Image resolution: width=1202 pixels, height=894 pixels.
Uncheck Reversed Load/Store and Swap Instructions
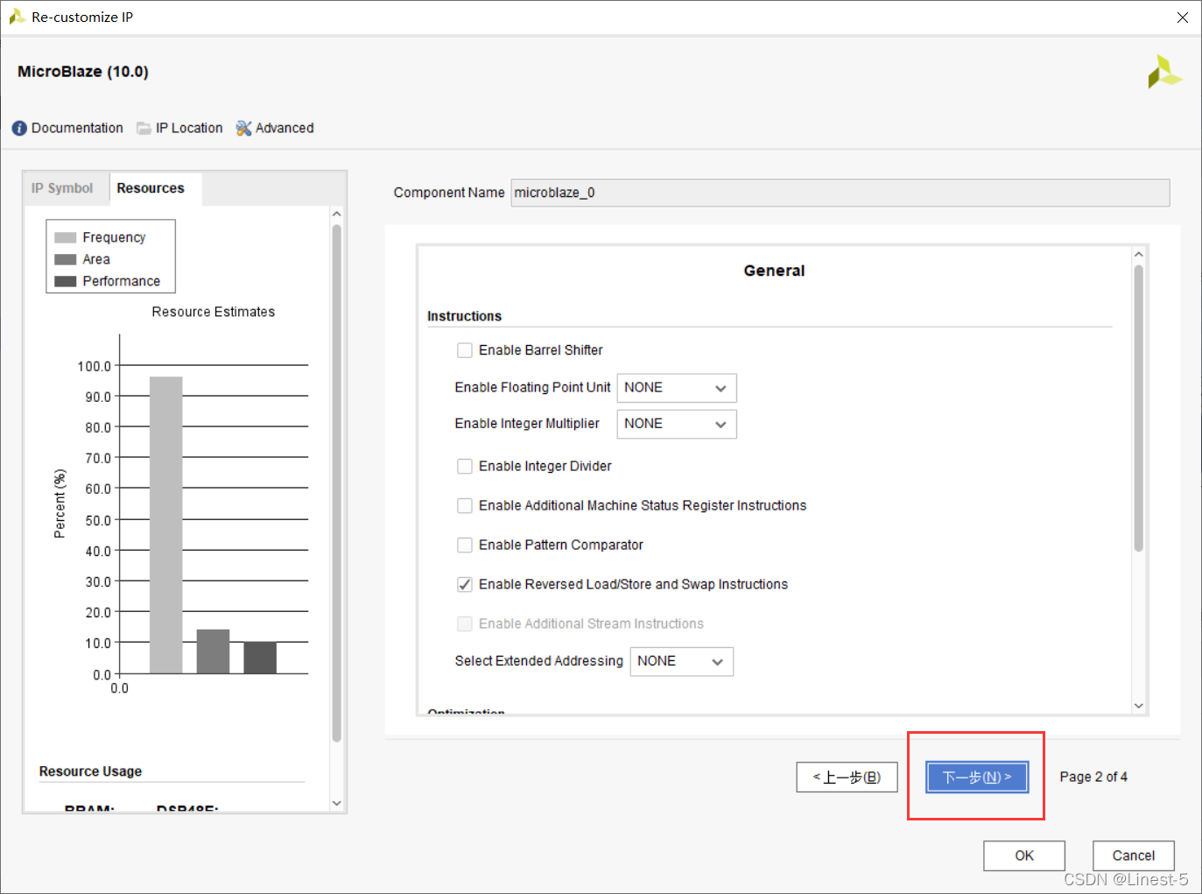465,585
